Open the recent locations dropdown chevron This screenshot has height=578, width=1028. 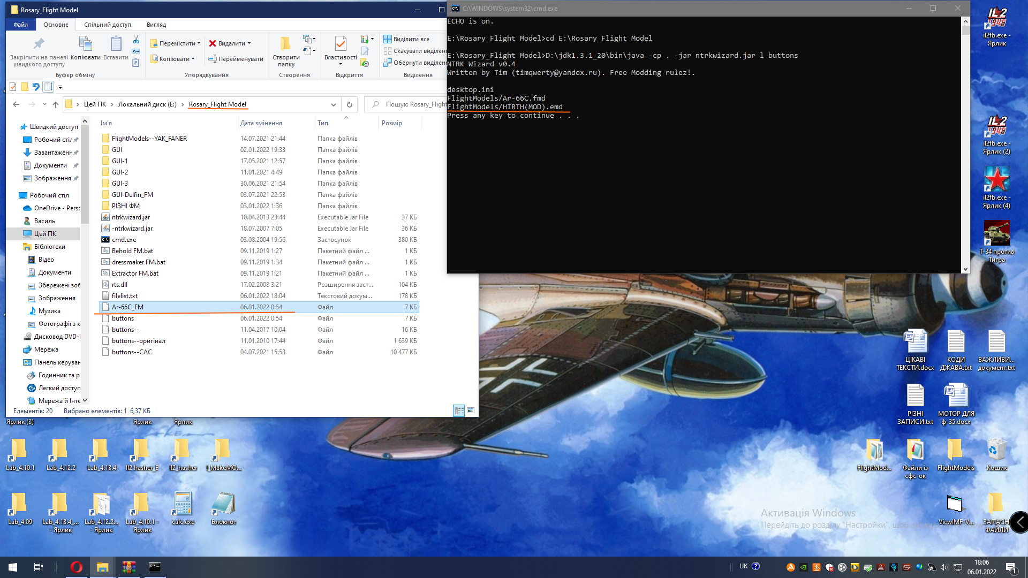[44, 104]
